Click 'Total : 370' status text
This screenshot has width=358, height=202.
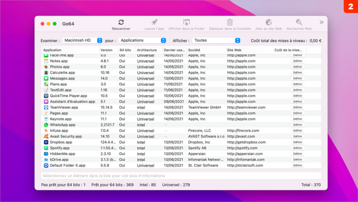pyautogui.click(x=311, y=185)
